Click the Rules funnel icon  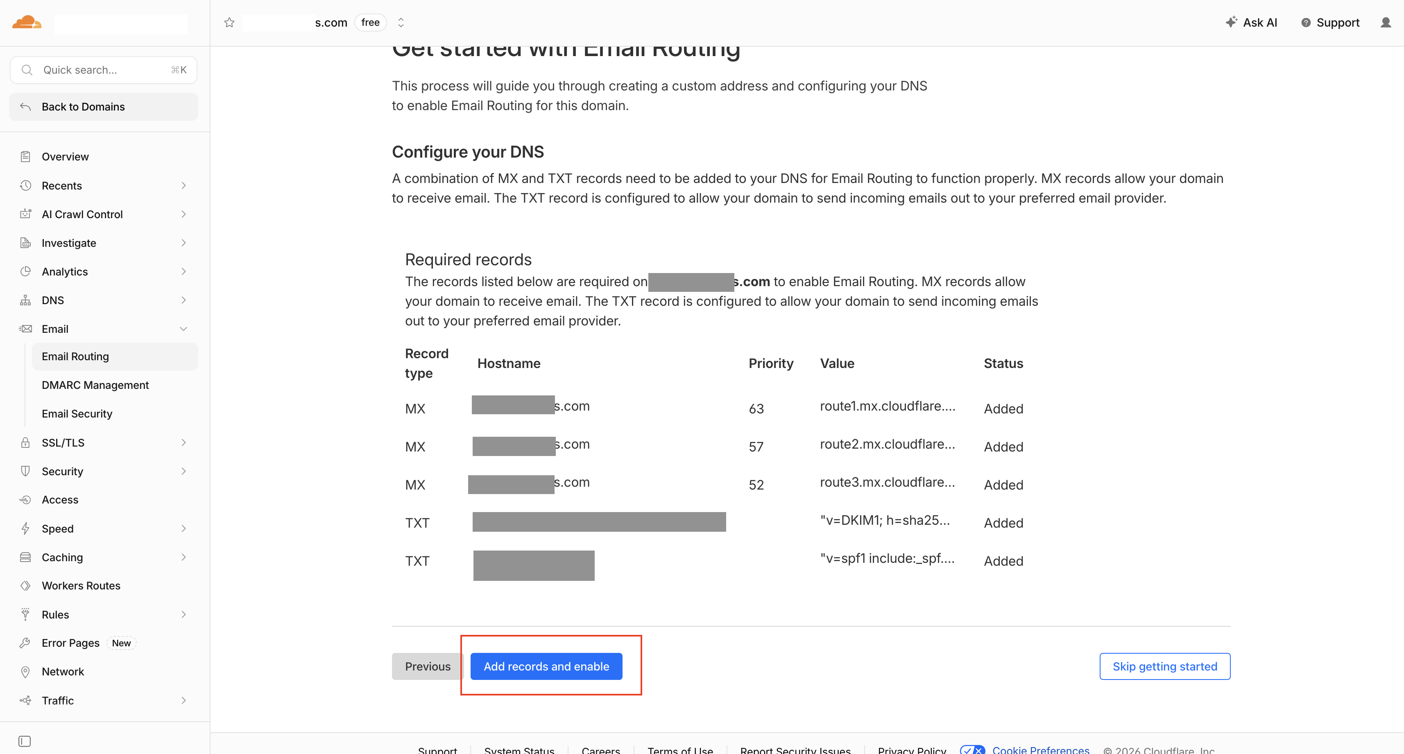[25, 614]
